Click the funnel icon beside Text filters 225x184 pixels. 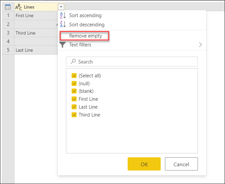[x=63, y=45]
